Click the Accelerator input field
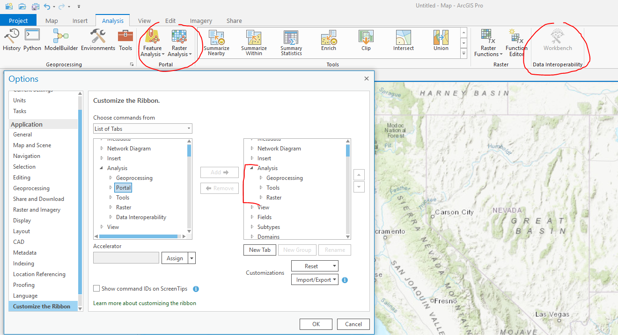Viewport: 618px width, 335px height. point(126,258)
